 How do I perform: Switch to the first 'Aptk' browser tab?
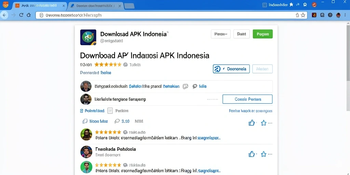[39, 6]
